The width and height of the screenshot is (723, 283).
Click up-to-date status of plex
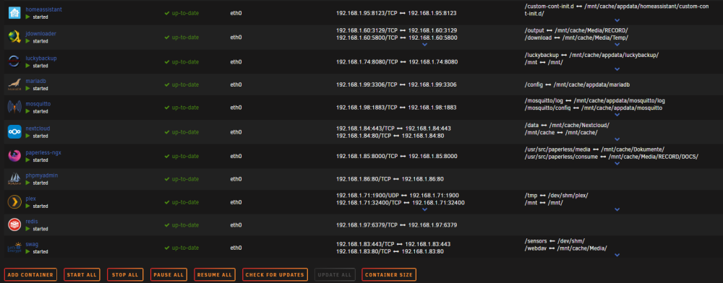181,202
